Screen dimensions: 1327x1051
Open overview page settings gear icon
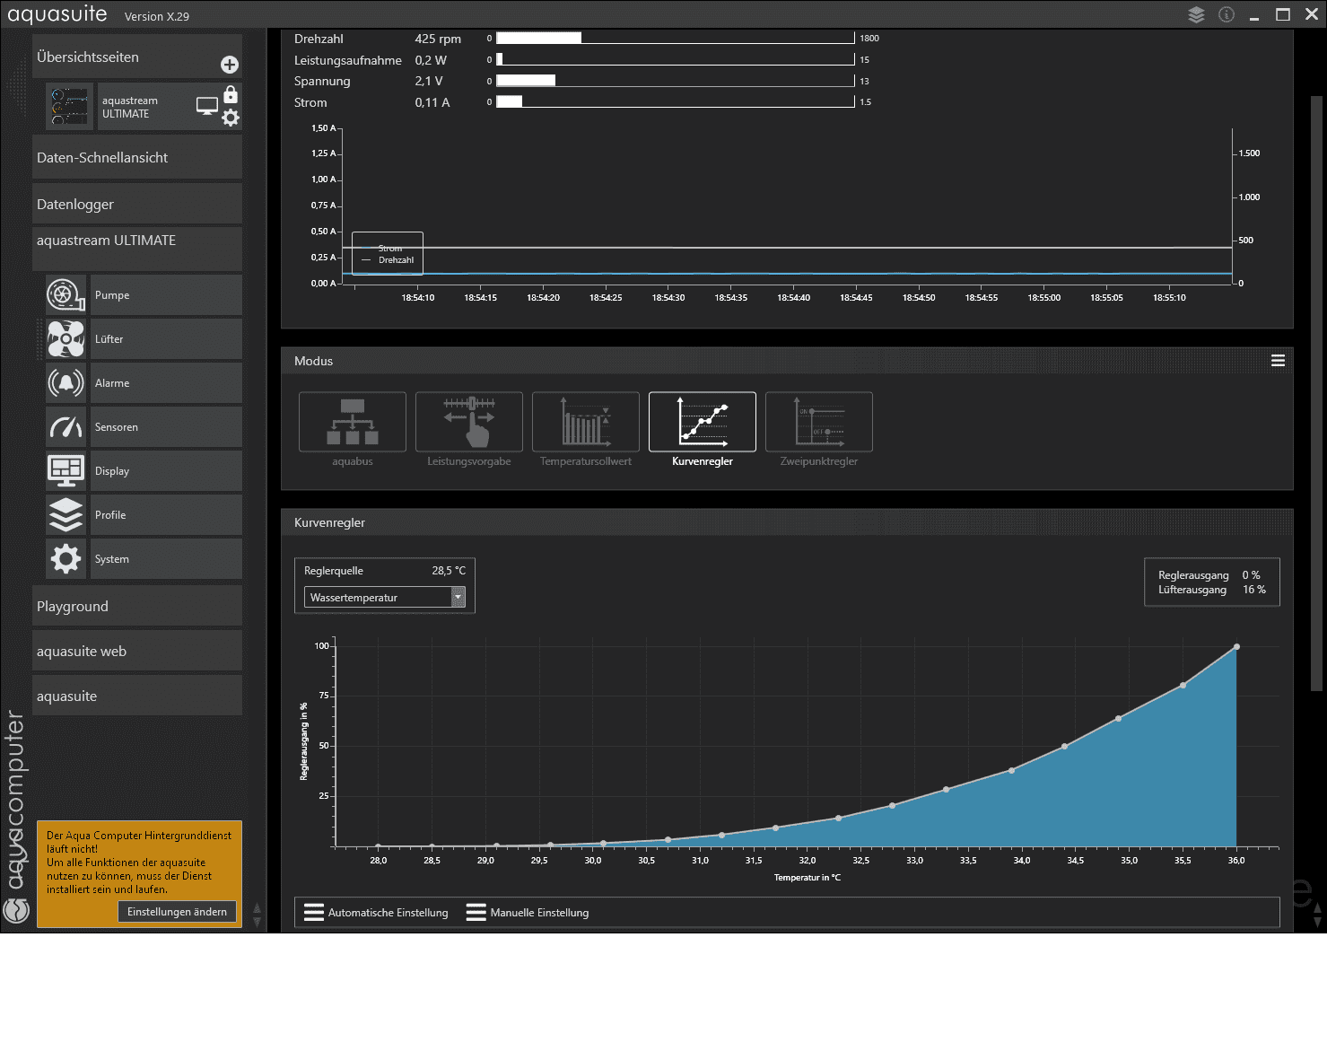[x=231, y=118]
